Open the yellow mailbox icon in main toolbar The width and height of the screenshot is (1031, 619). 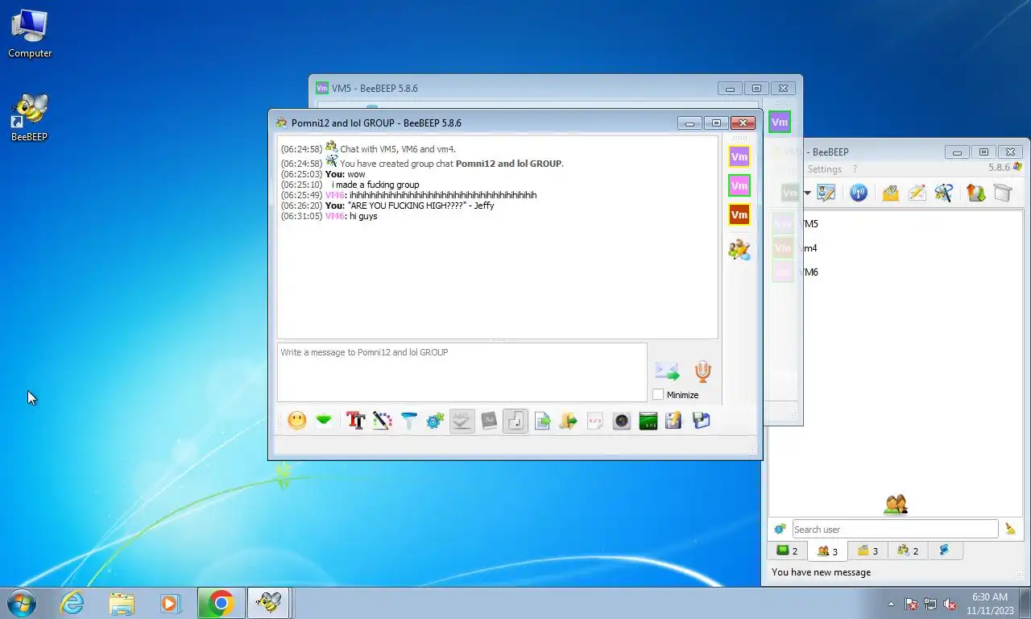(890, 193)
